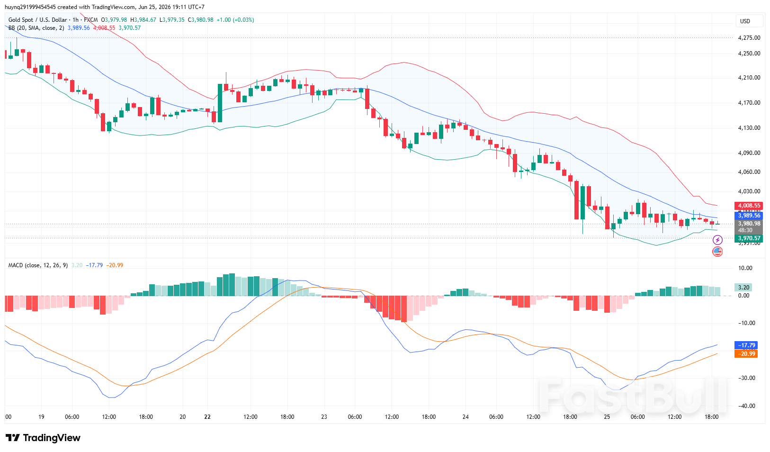
Task: Select the BB (20, SMA, close, 2) legend
Action: (x=36, y=28)
